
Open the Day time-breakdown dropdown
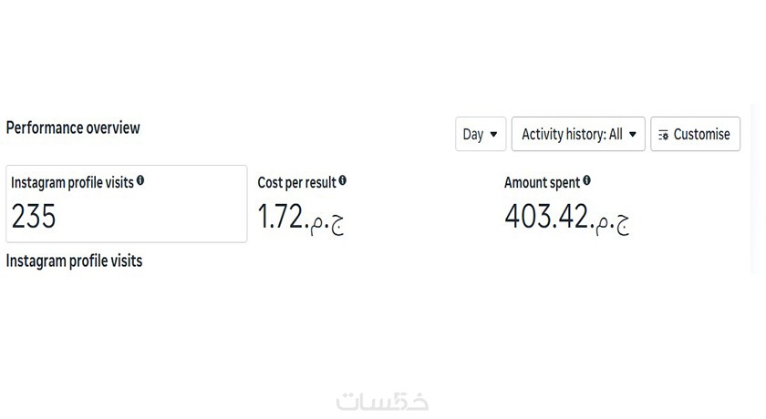pyautogui.click(x=480, y=134)
